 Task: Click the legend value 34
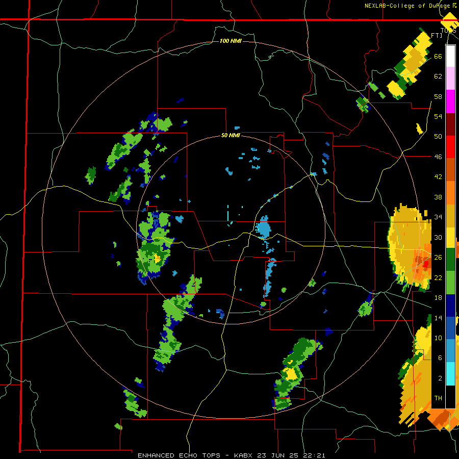tap(438, 217)
